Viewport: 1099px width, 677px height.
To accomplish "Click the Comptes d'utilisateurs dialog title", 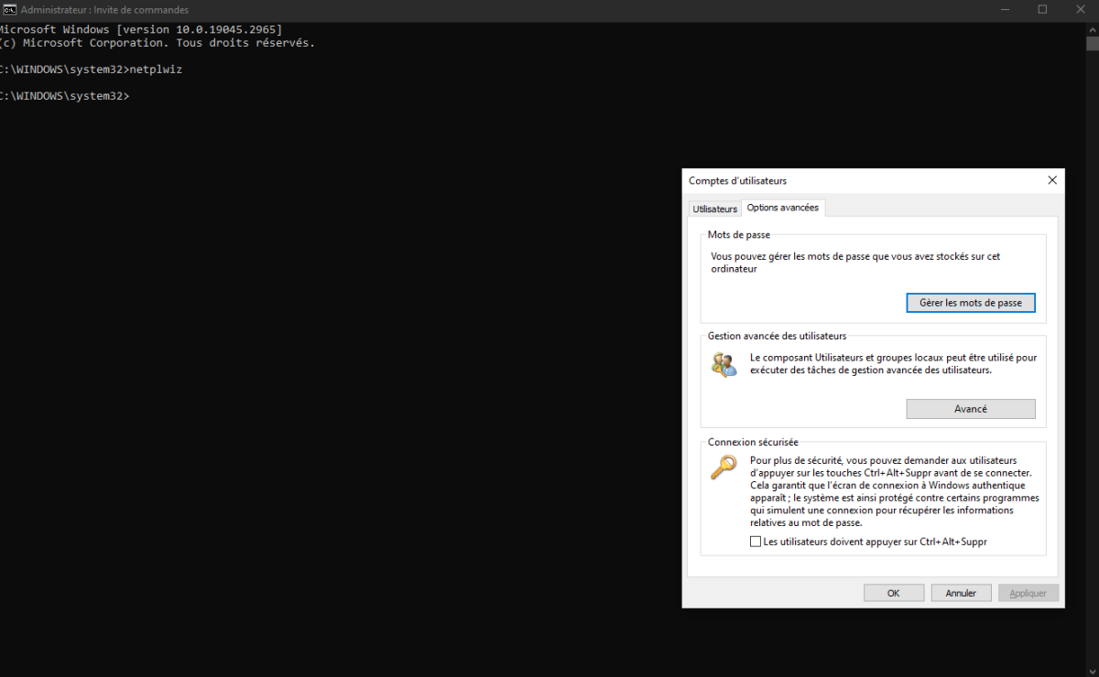I will coord(738,180).
